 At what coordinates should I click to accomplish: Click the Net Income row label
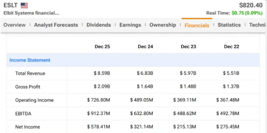[28, 127]
